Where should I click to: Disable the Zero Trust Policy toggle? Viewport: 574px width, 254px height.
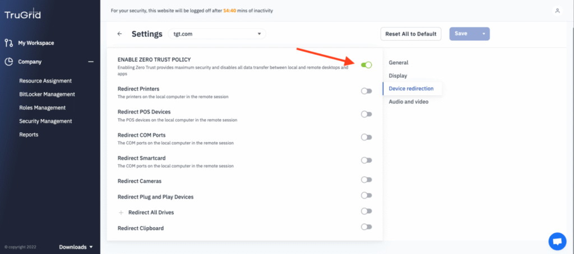366,65
